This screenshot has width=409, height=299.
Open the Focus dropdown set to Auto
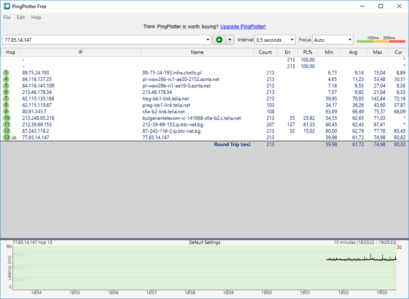[x=332, y=40]
